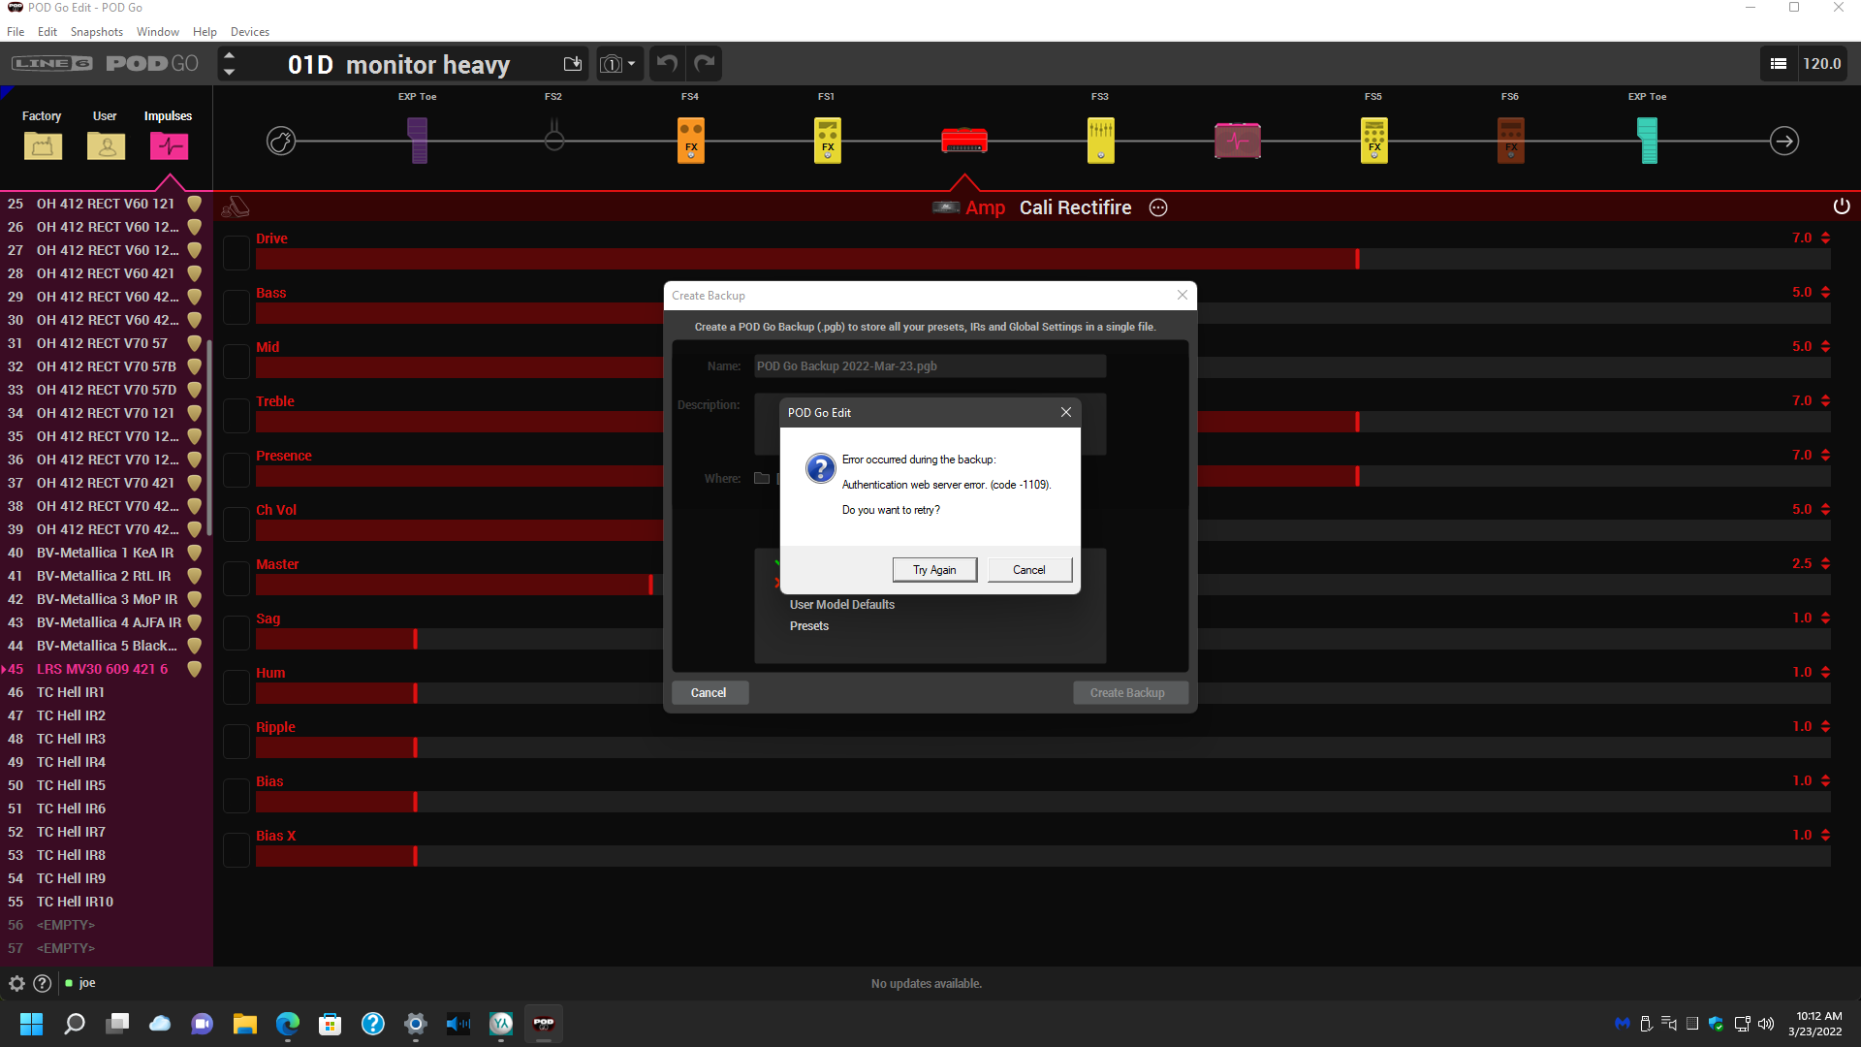Select the teal EXP Toe volume pedal block
Screen dimensions: 1861x1047
(x=1647, y=142)
